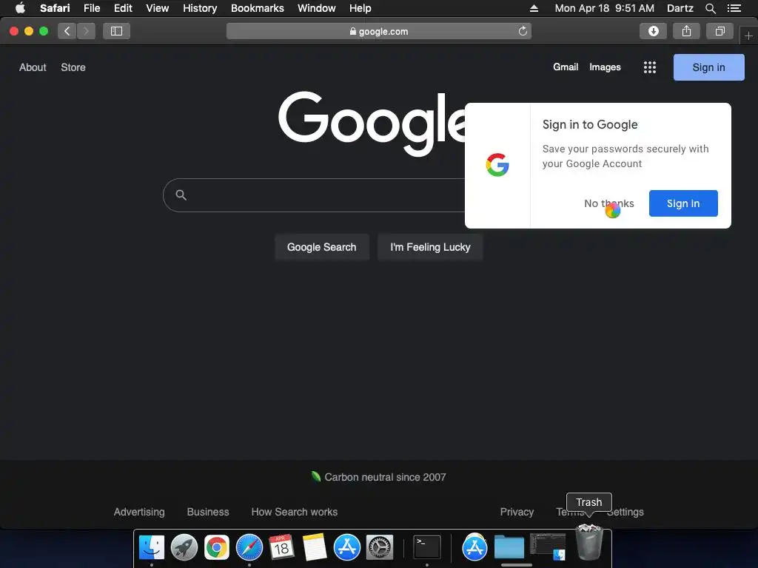The height and width of the screenshot is (568, 758).
Task: Open the Store link
Action: [x=73, y=67]
